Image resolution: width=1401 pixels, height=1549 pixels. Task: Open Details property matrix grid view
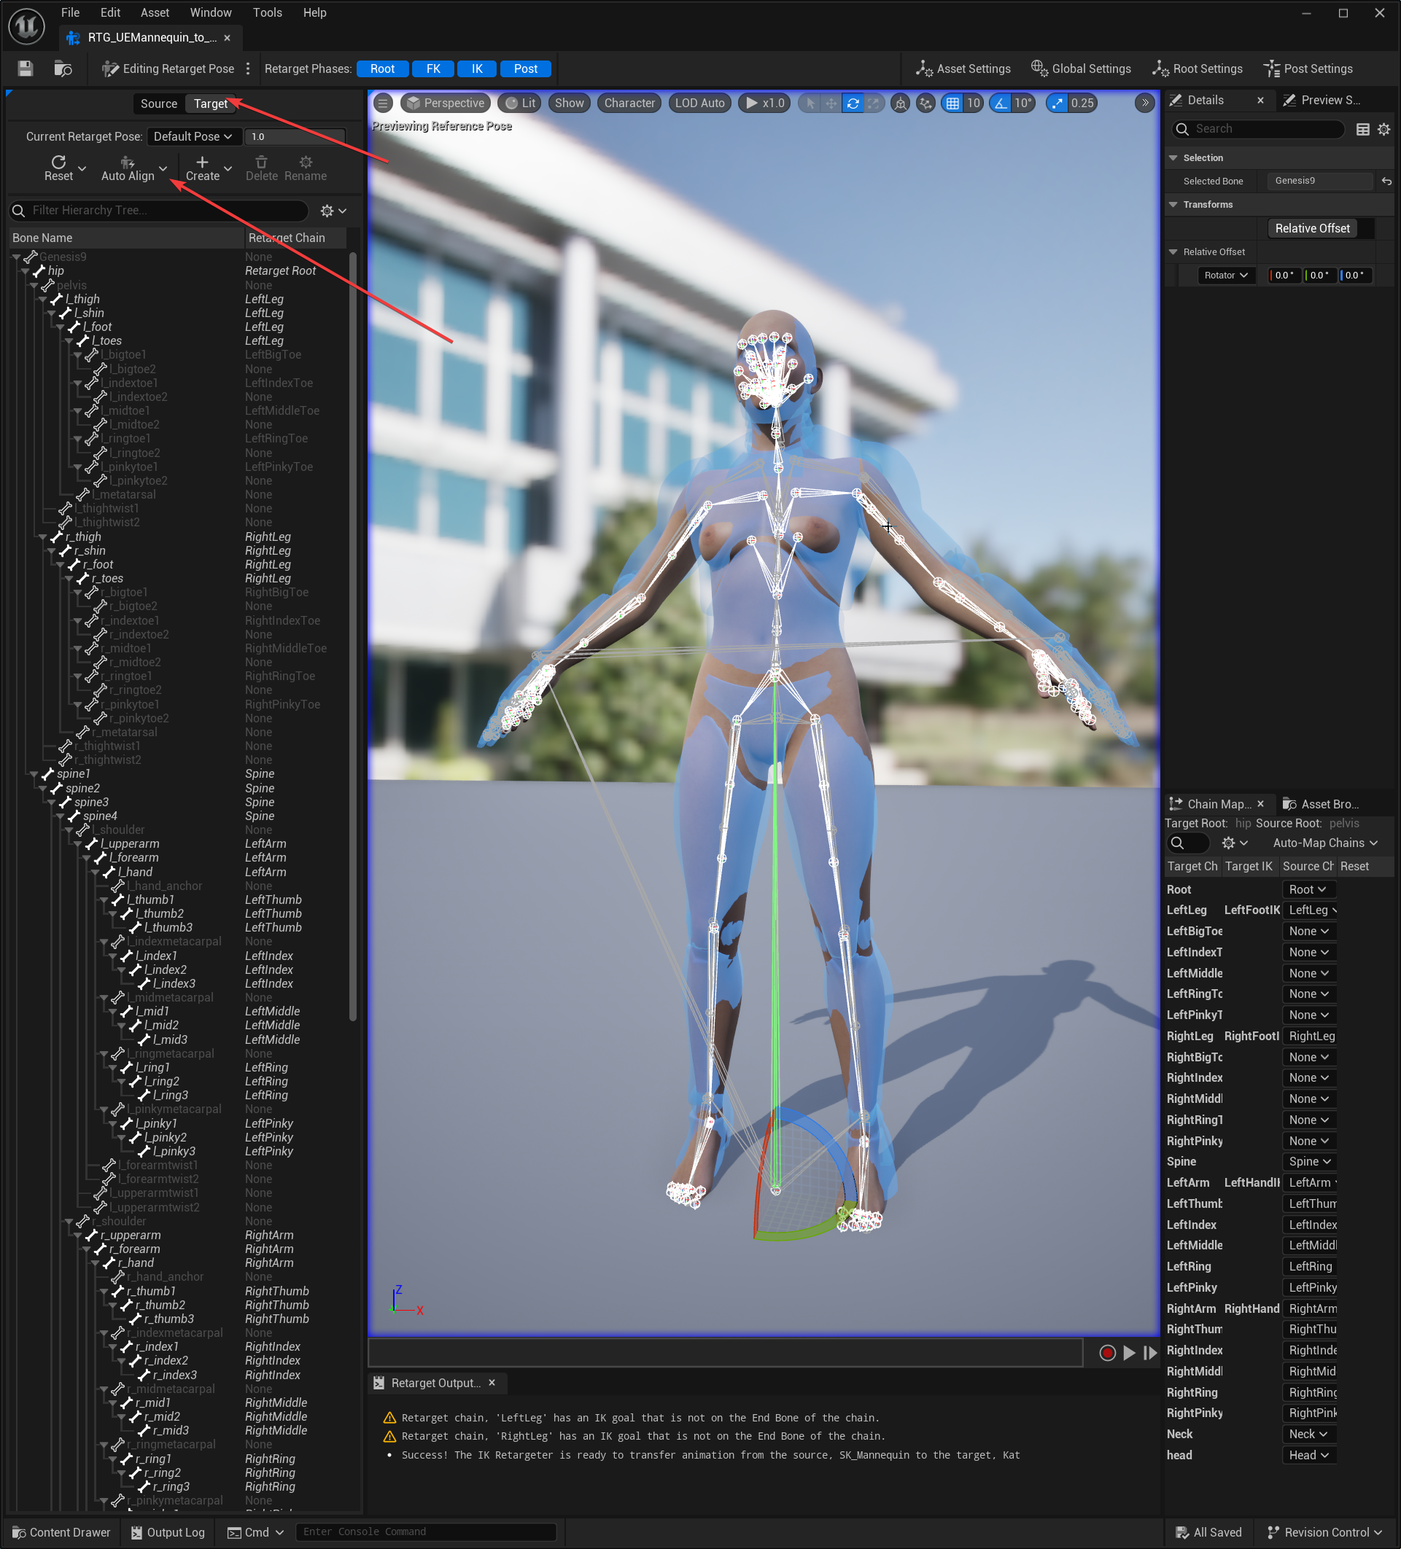click(1362, 129)
